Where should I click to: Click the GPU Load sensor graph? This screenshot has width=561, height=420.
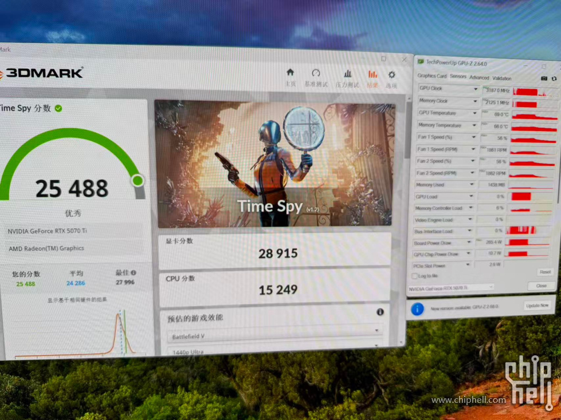pos(531,197)
